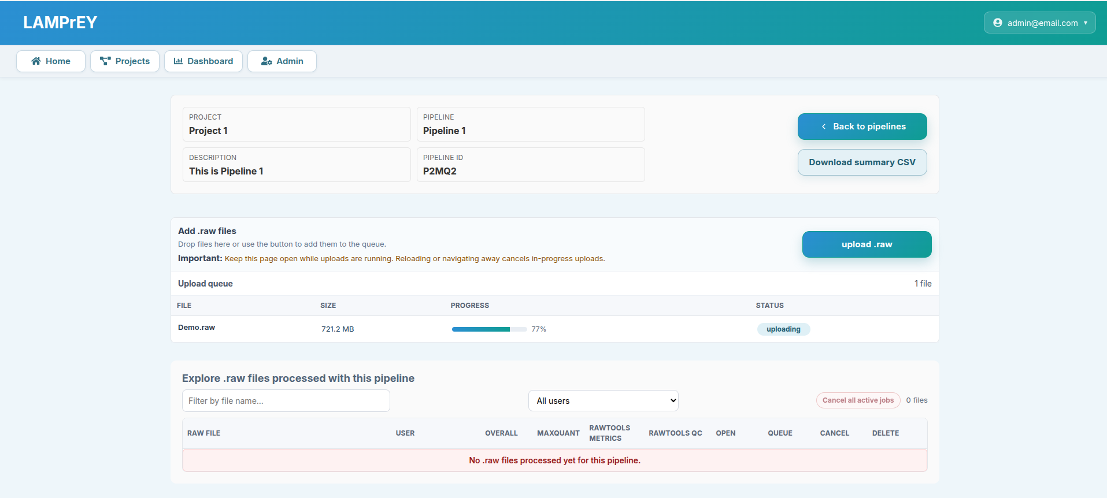The image size is (1107, 498).
Task: Open the admin@email.com account dropdown
Action: pos(1039,23)
